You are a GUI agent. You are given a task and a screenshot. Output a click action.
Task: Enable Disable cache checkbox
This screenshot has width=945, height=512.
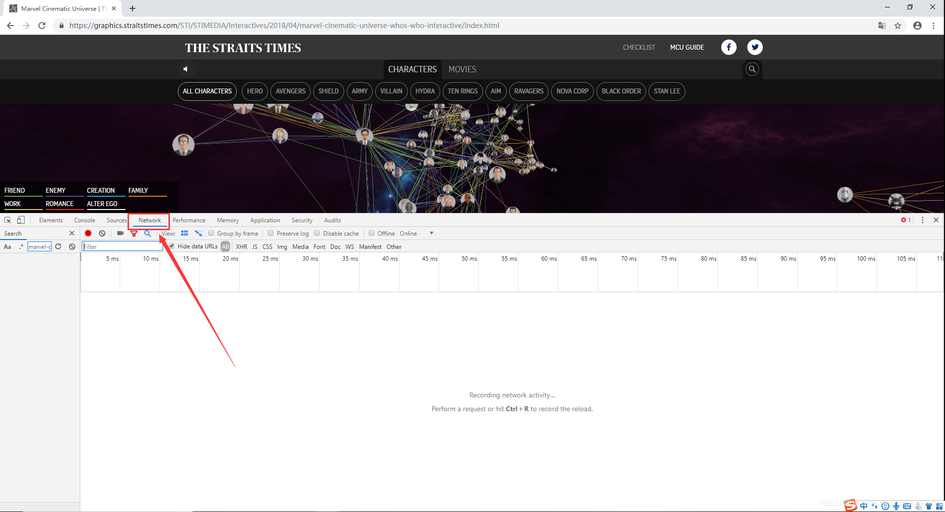tap(317, 234)
